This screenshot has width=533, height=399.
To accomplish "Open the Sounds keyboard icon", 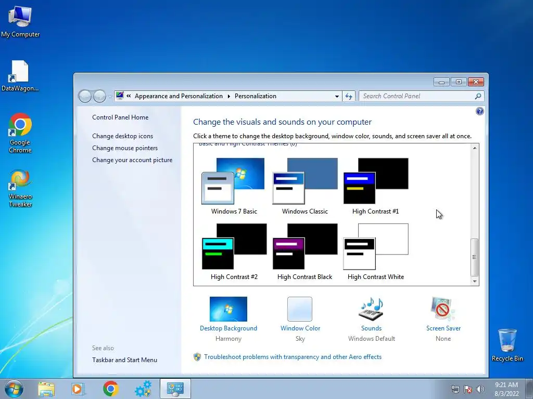I will pos(371,309).
